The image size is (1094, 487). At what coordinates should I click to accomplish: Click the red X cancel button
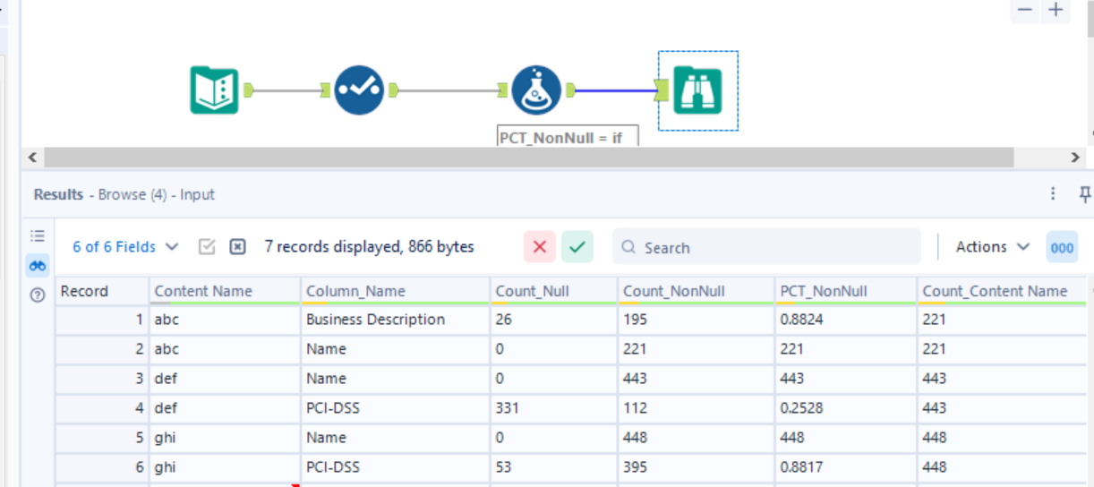[540, 247]
